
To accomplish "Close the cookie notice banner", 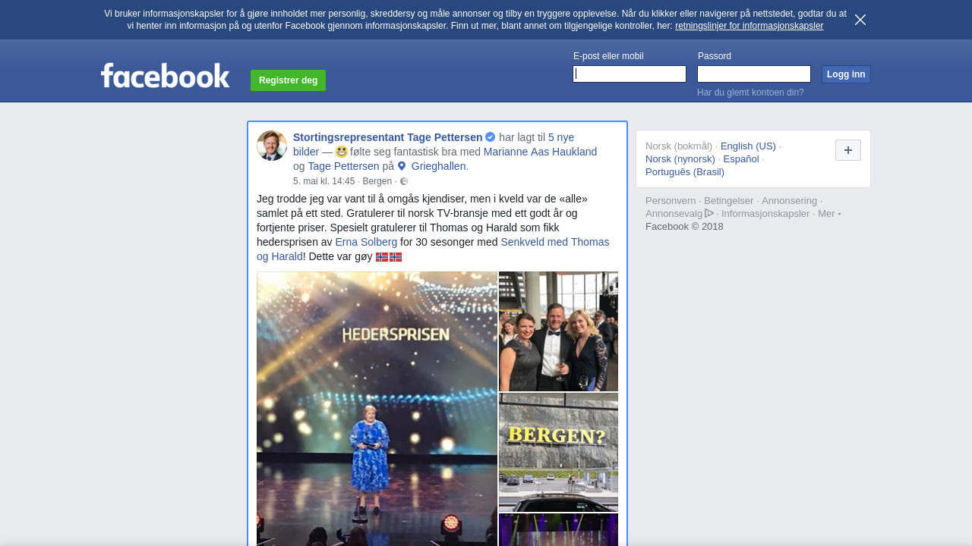I will click(860, 20).
